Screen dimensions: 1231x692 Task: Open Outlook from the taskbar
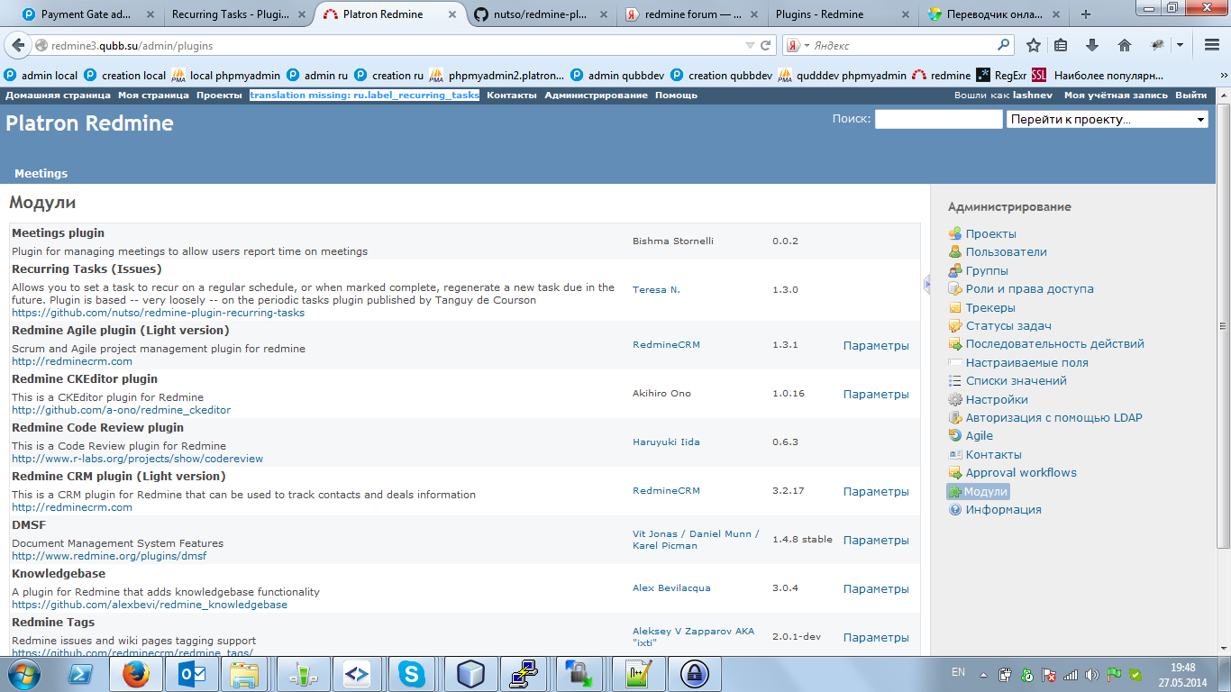tap(191, 673)
